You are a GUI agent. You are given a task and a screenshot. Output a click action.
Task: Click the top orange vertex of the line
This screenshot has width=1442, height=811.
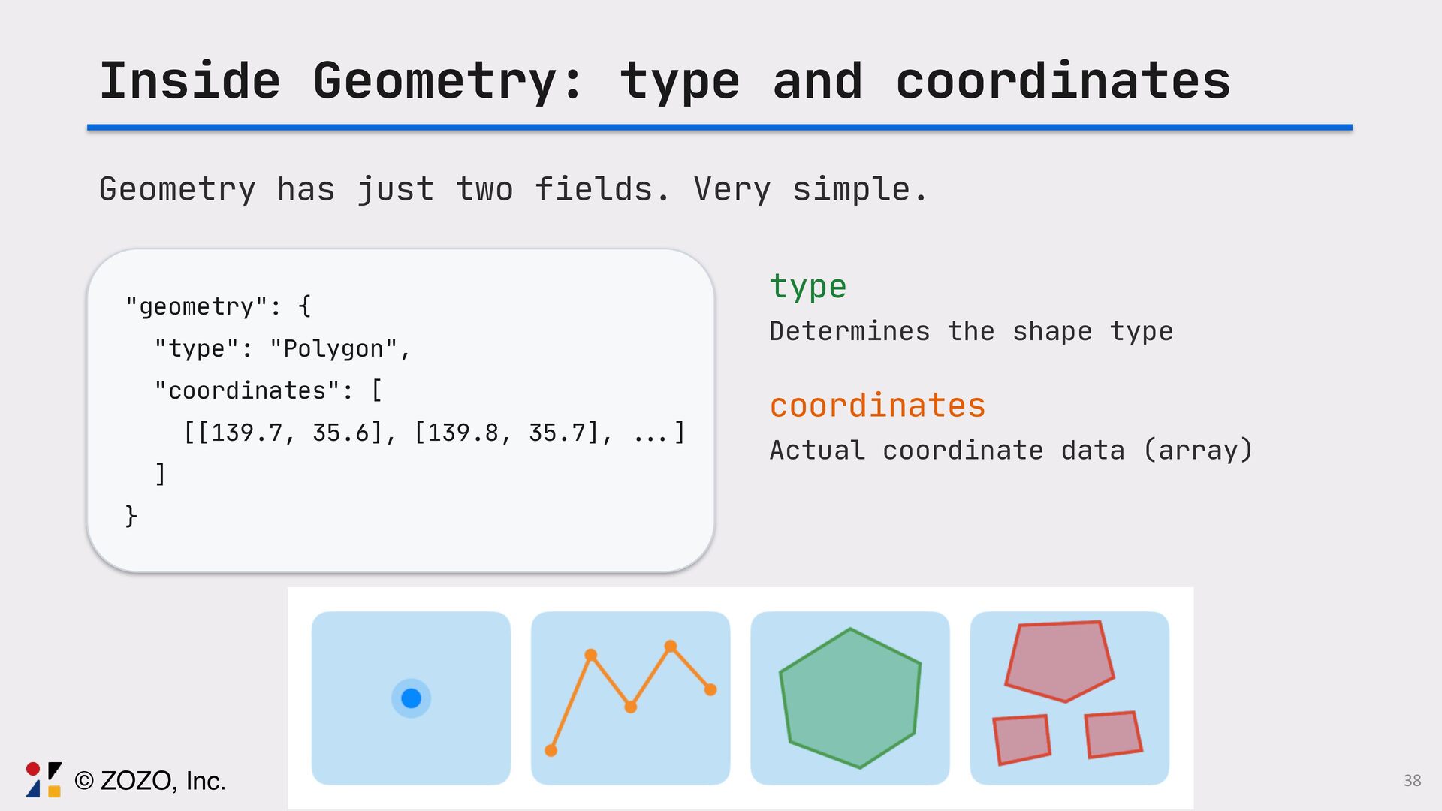click(x=671, y=646)
